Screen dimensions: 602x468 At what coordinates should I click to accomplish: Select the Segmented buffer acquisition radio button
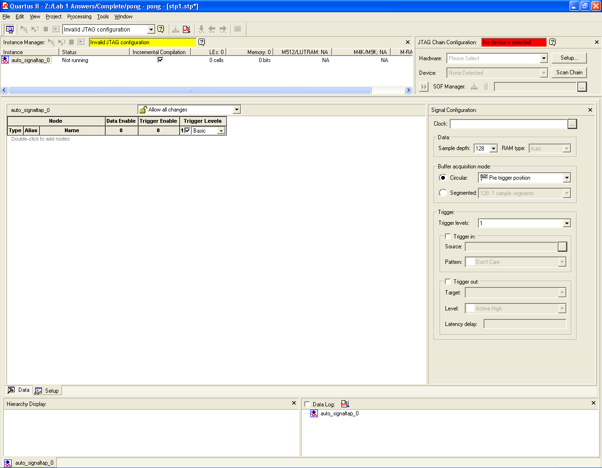[443, 193]
